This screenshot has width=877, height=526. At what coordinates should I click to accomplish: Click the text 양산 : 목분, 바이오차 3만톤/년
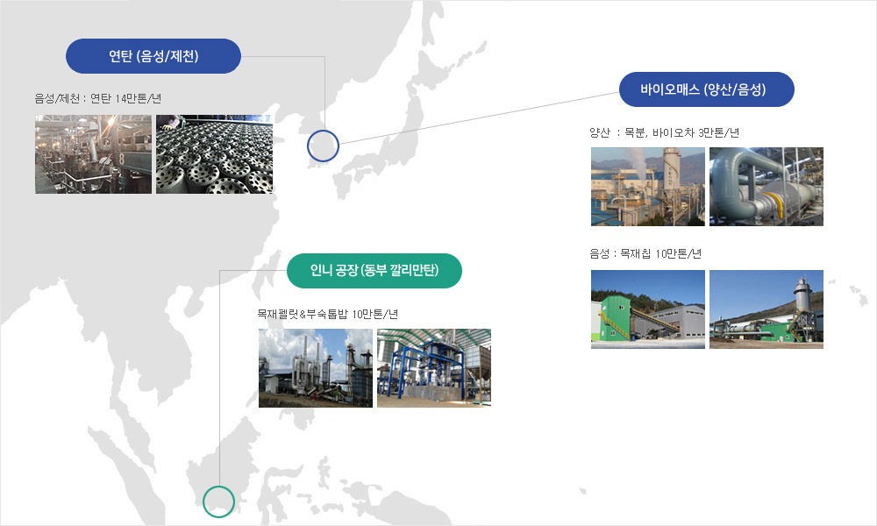point(665,132)
